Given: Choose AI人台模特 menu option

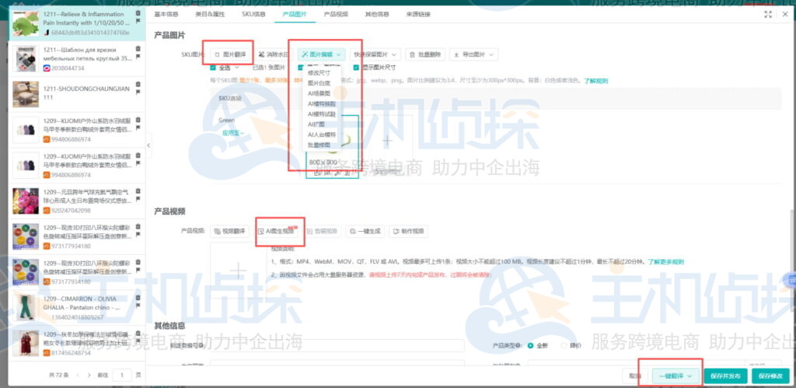Looking at the screenshot, I should pyautogui.click(x=322, y=135).
